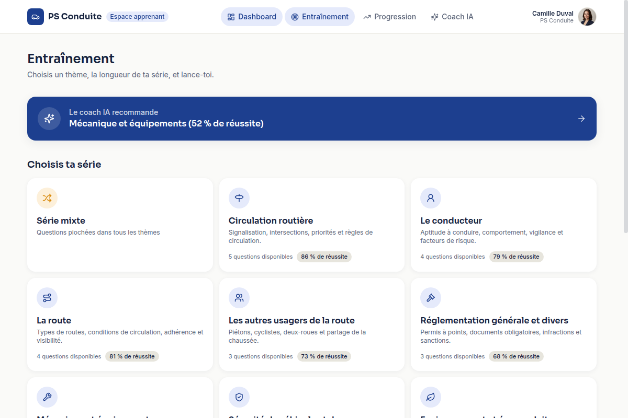The height and width of the screenshot is (418, 628).
Task: Select the La route card title
Action: [54, 320]
